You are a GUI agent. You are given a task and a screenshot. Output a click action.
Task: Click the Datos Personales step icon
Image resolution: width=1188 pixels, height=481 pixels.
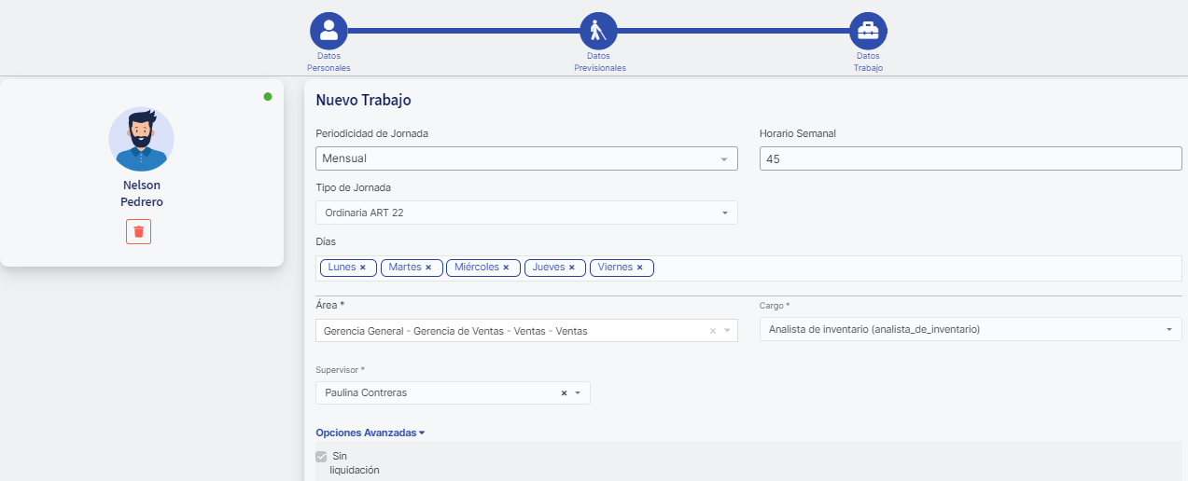click(x=328, y=31)
